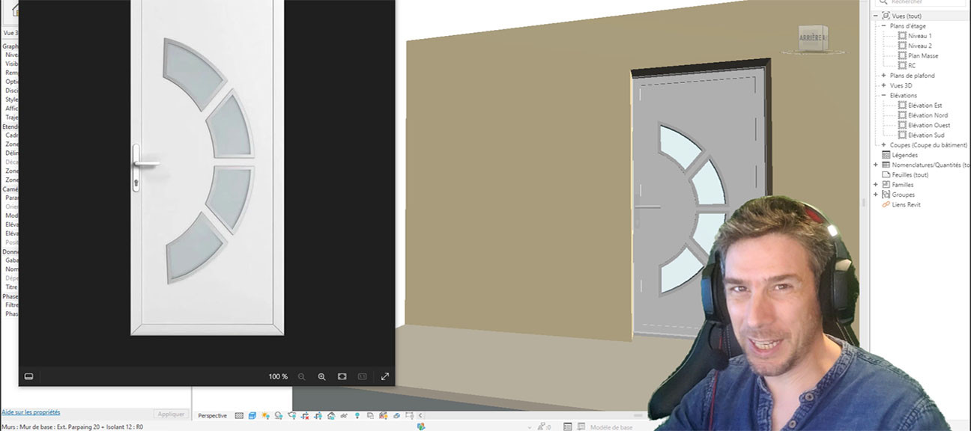Expand the Groupes branch
Viewport: 971px width, 431px height.
click(x=876, y=195)
